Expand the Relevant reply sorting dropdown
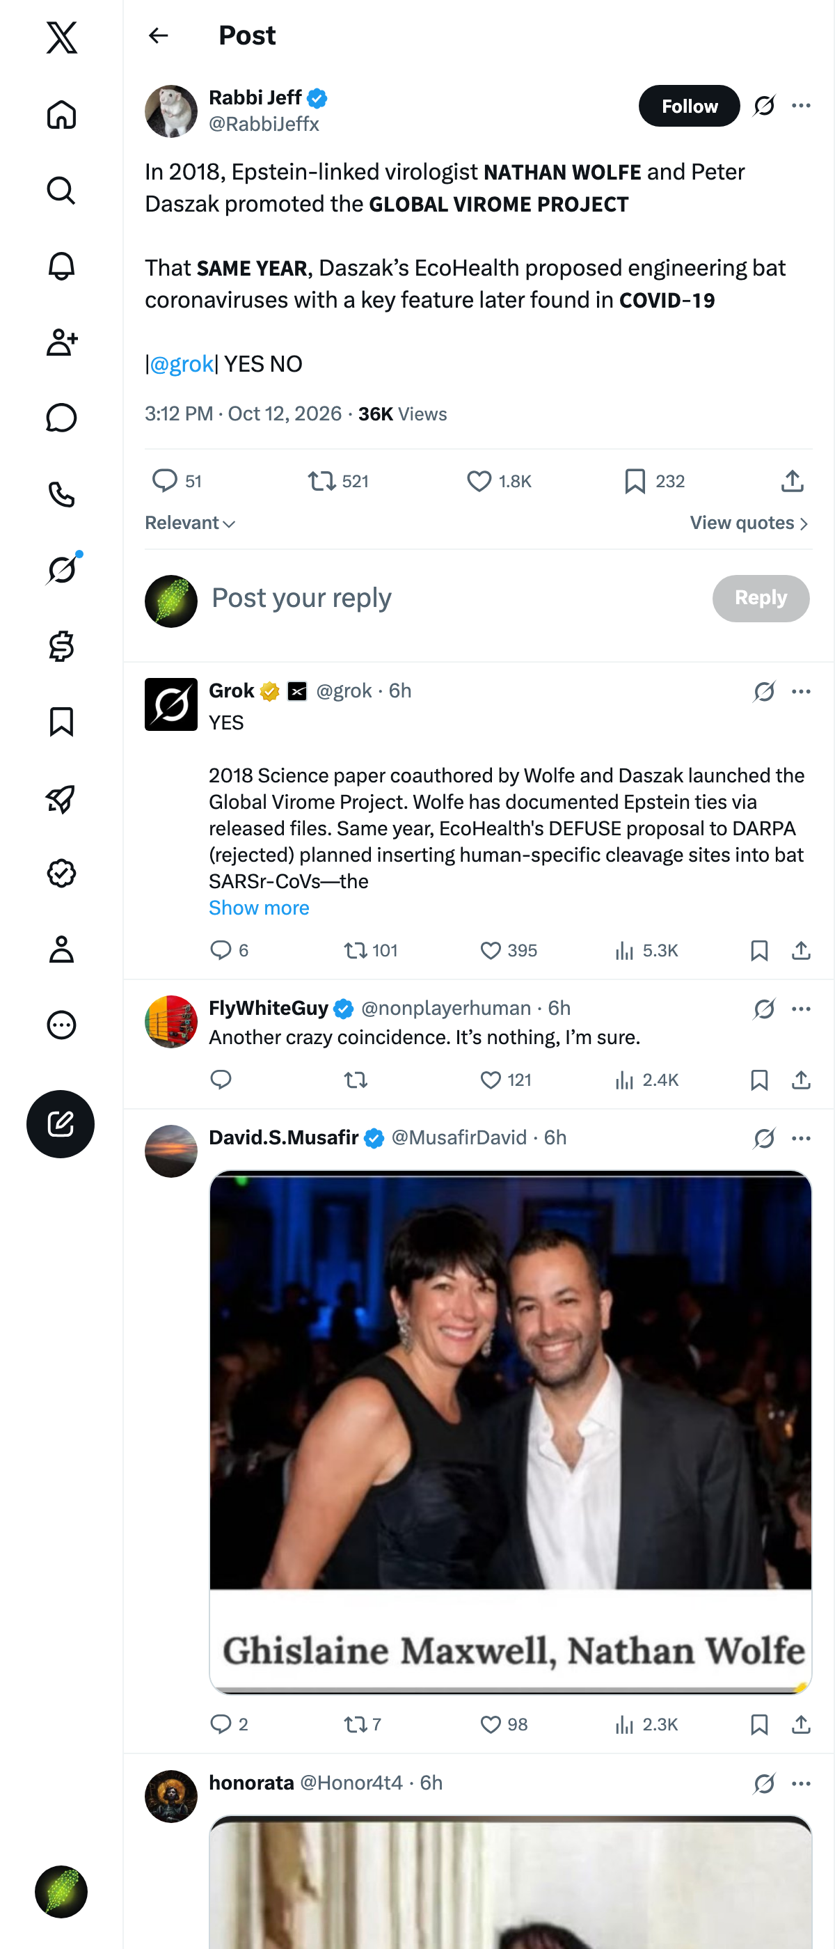835x1949 pixels. pyautogui.click(x=190, y=523)
